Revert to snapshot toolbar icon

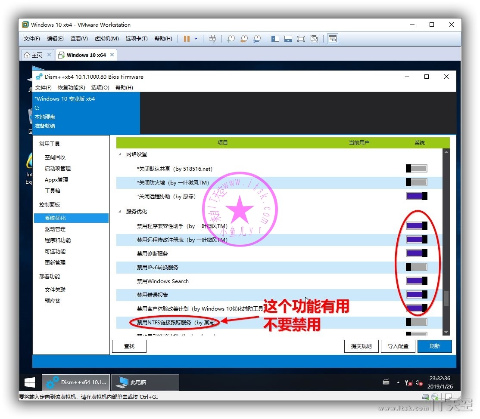[244, 39]
